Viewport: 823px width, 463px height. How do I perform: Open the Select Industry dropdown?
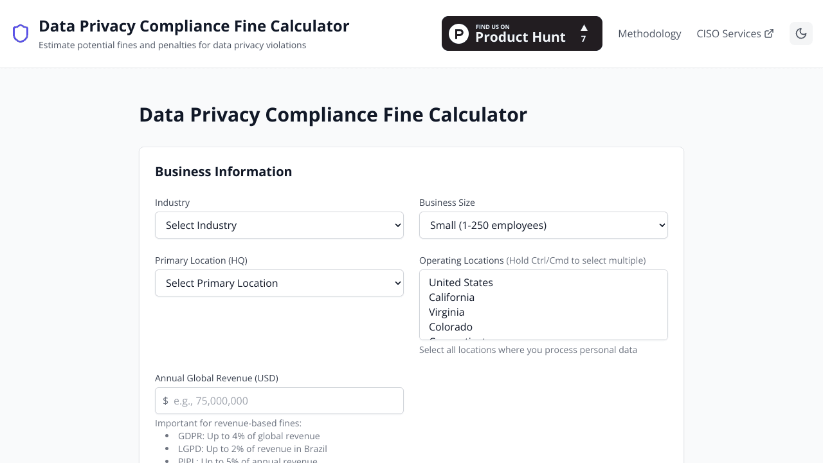click(x=279, y=225)
